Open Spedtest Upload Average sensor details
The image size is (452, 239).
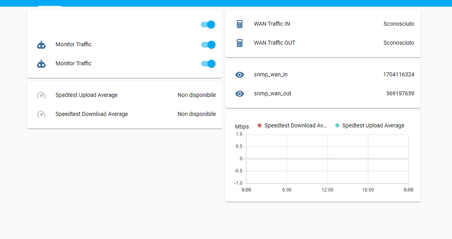tap(124, 95)
